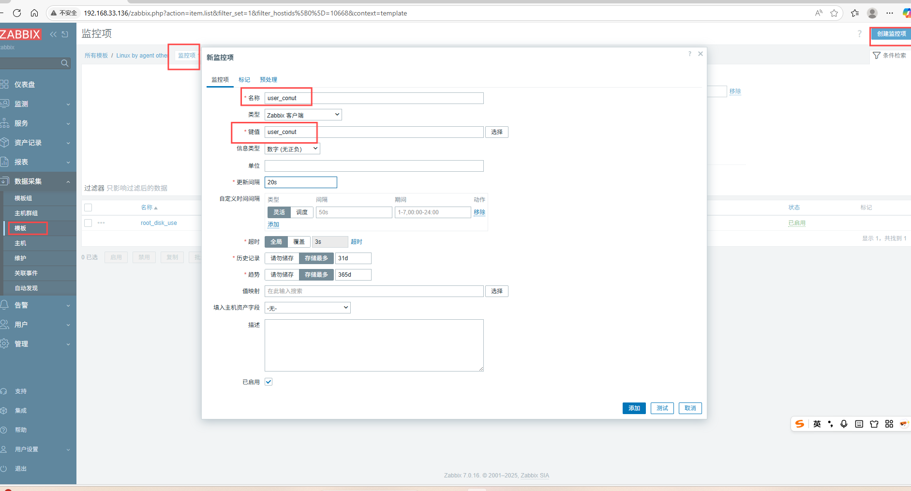Screen dimensions: 911x491
Task: Click the 更新间隔 input field
Action: 301,182
